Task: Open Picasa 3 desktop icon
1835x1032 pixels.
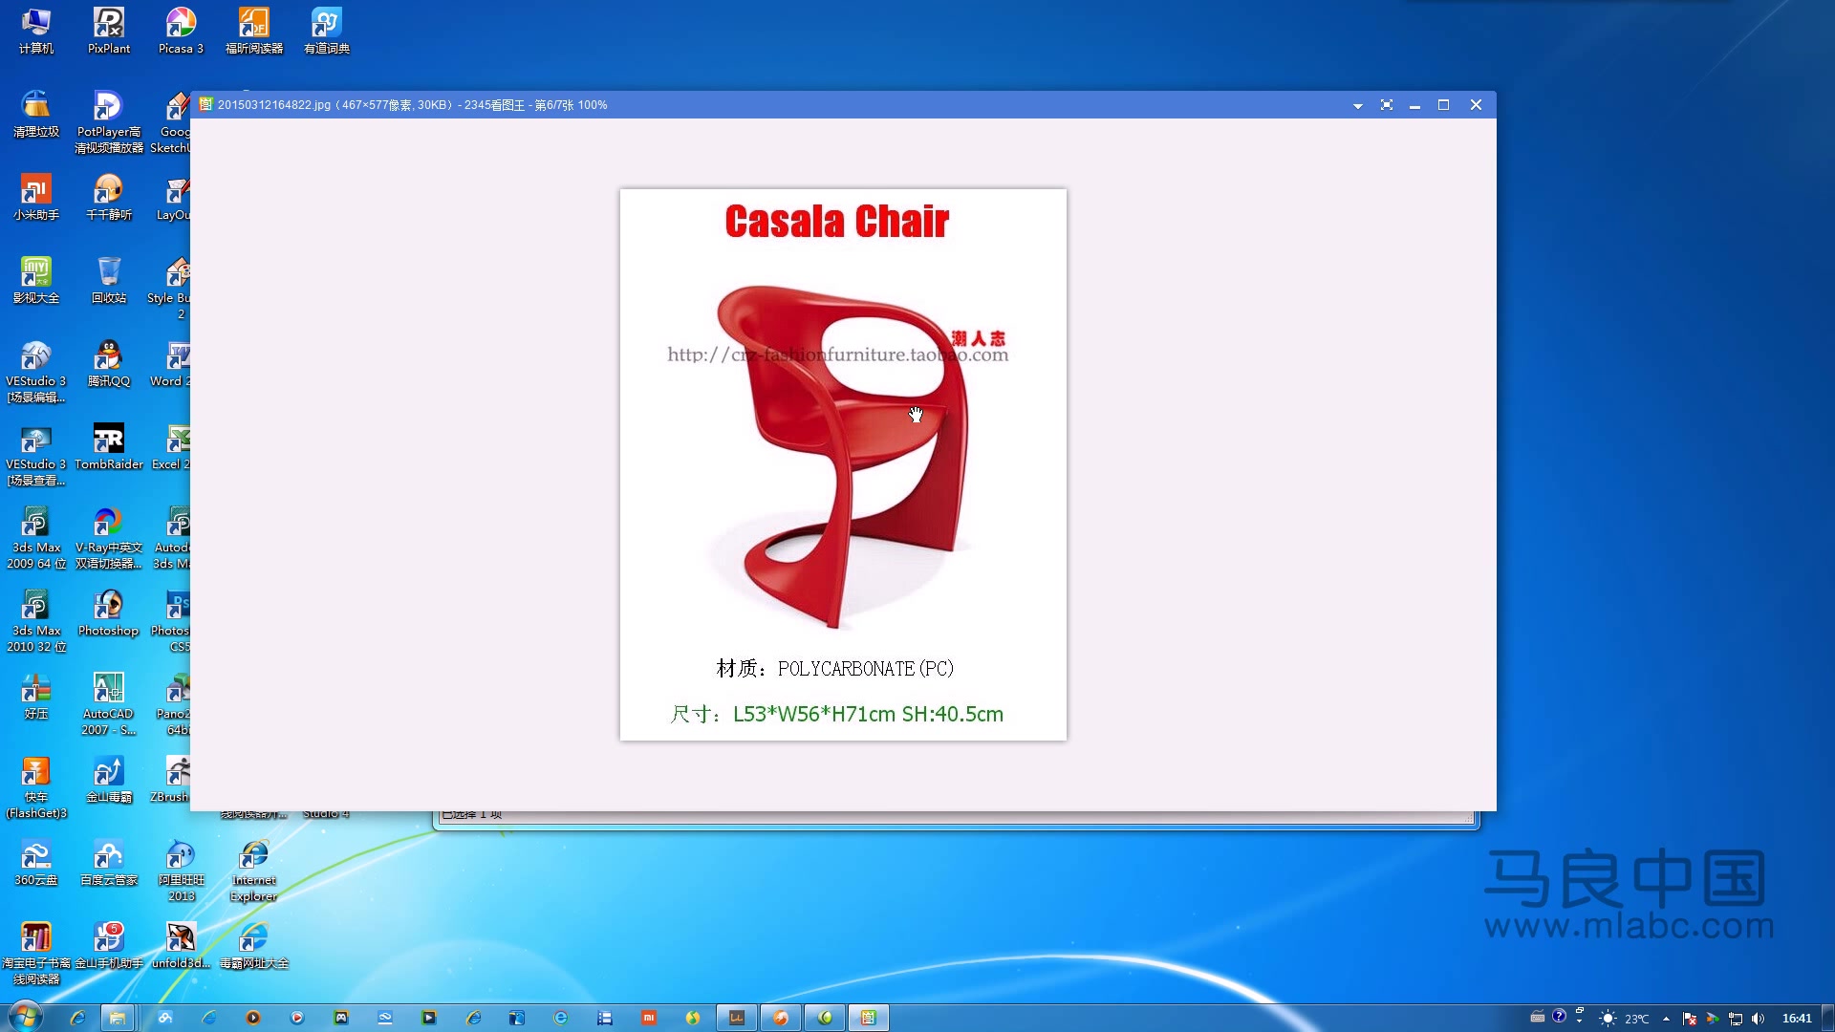Action: tap(181, 24)
